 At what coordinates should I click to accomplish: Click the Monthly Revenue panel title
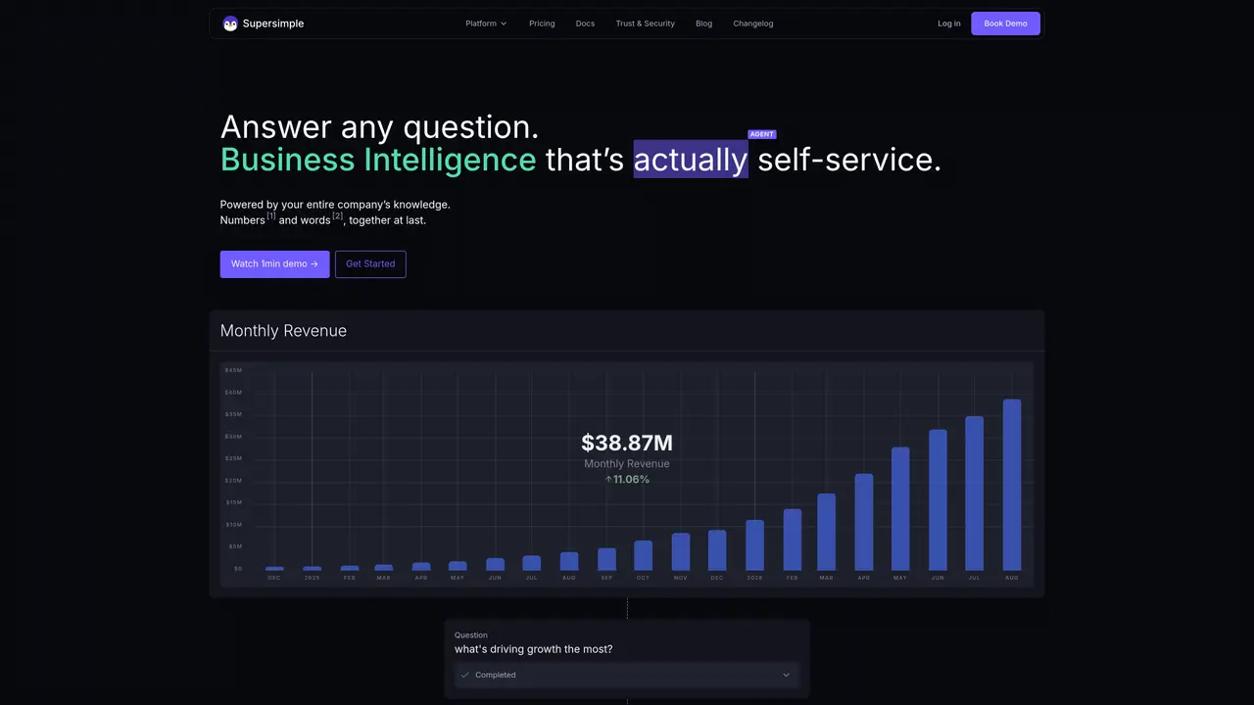click(283, 331)
